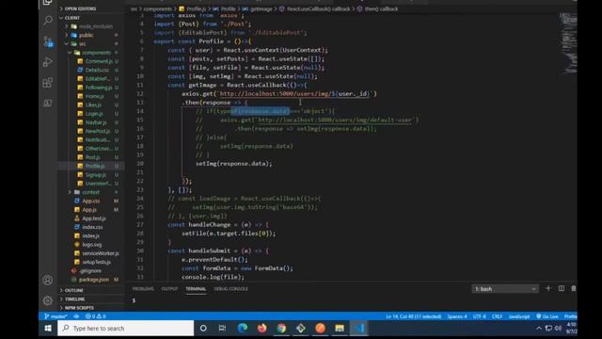Click the errors and warnings count in status bar
The height and width of the screenshot is (339, 602).
(x=96, y=316)
